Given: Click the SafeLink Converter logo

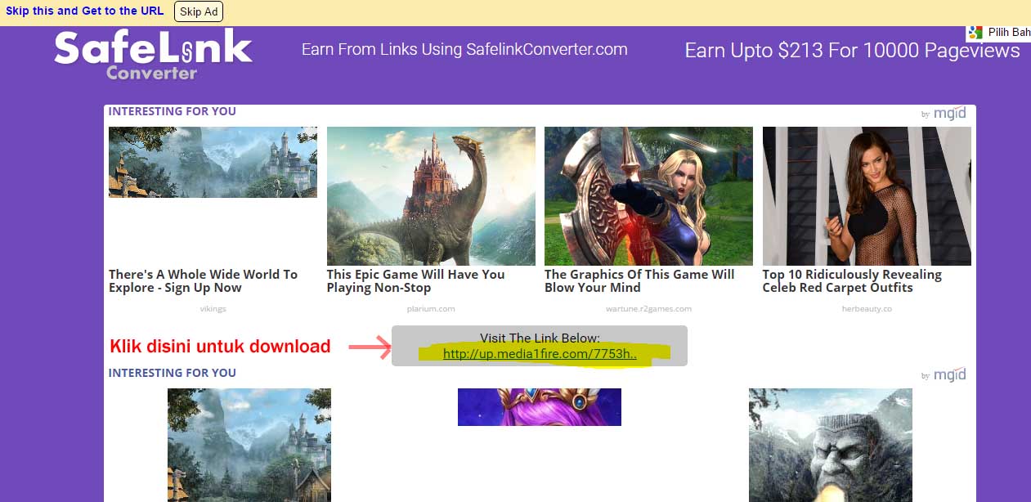Looking at the screenshot, I should [x=153, y=56].
